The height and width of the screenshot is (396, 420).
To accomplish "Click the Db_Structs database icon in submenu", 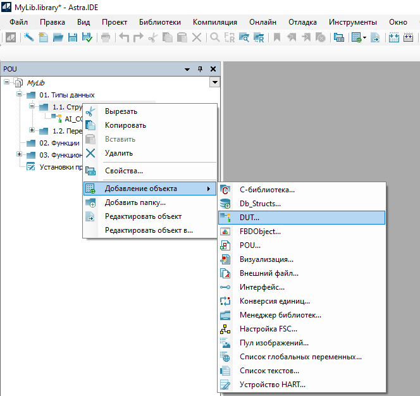I will tap(226, 204).
